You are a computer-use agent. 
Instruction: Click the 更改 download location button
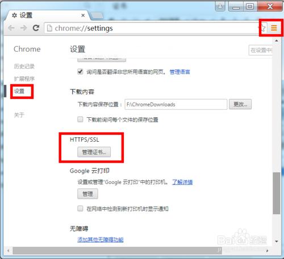pyautogui.click(x=240, y=104)
